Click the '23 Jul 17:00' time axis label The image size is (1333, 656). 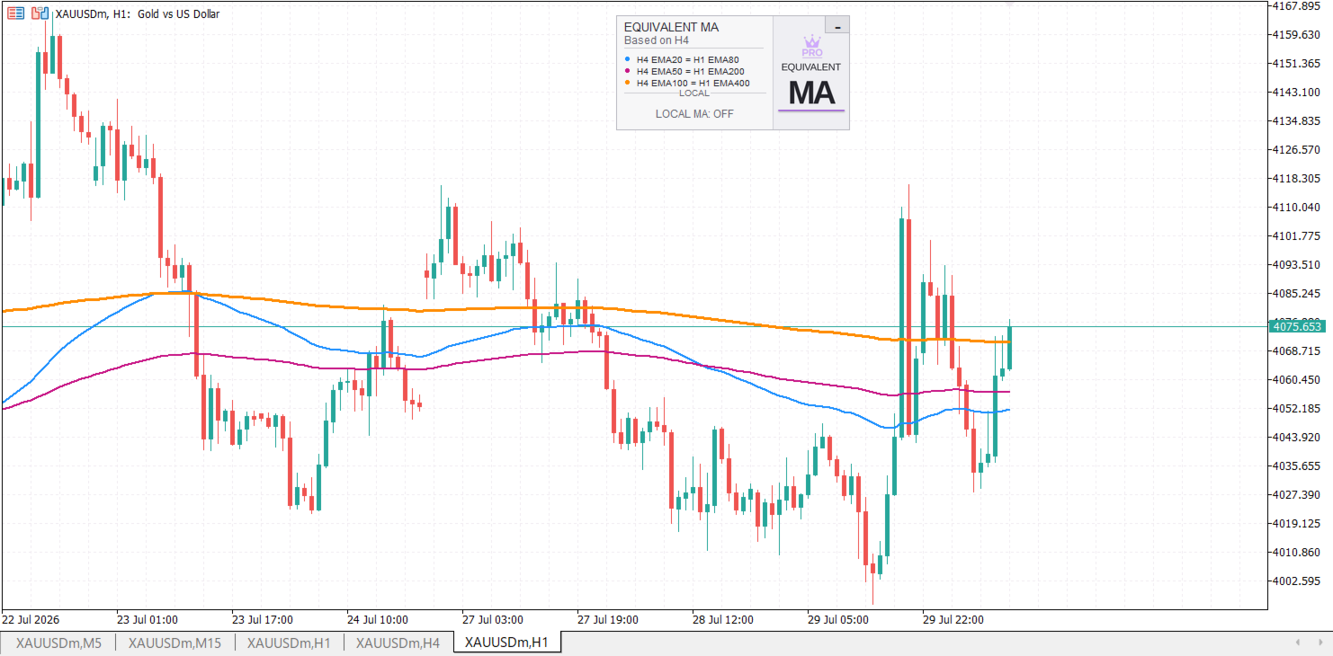[x=263, y=619]
